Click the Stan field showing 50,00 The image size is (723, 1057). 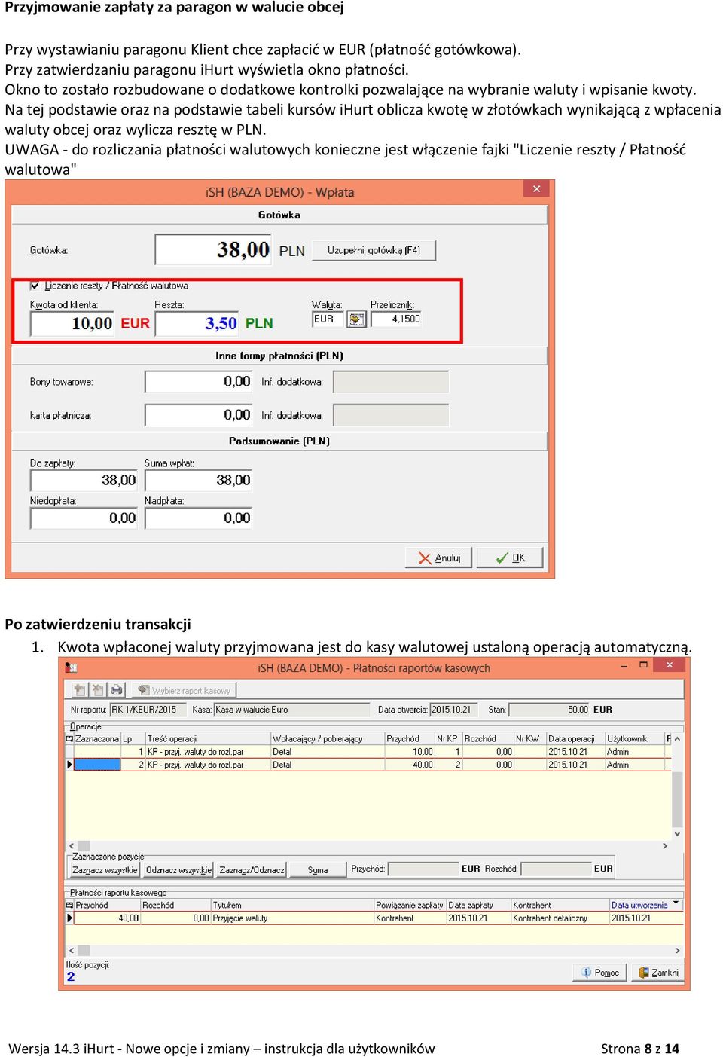550,710
